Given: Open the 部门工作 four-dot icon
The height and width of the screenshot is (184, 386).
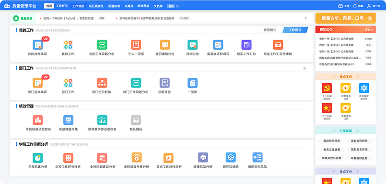Looking at the screenshot, I should 68,83.
